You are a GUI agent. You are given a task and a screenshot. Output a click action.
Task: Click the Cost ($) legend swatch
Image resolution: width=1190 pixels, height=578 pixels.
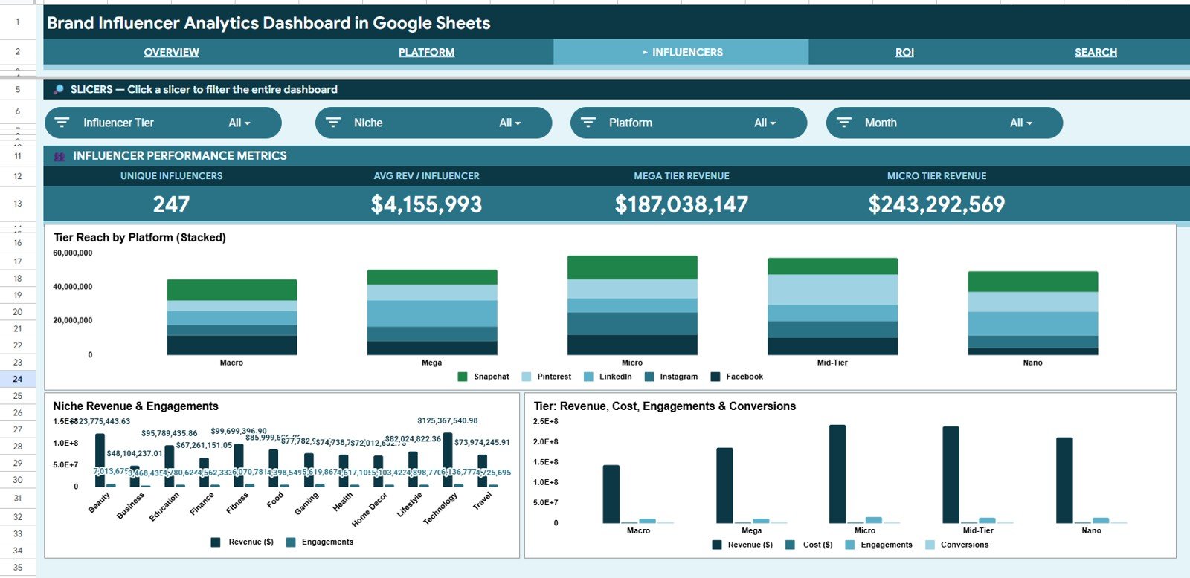point(790,545)
